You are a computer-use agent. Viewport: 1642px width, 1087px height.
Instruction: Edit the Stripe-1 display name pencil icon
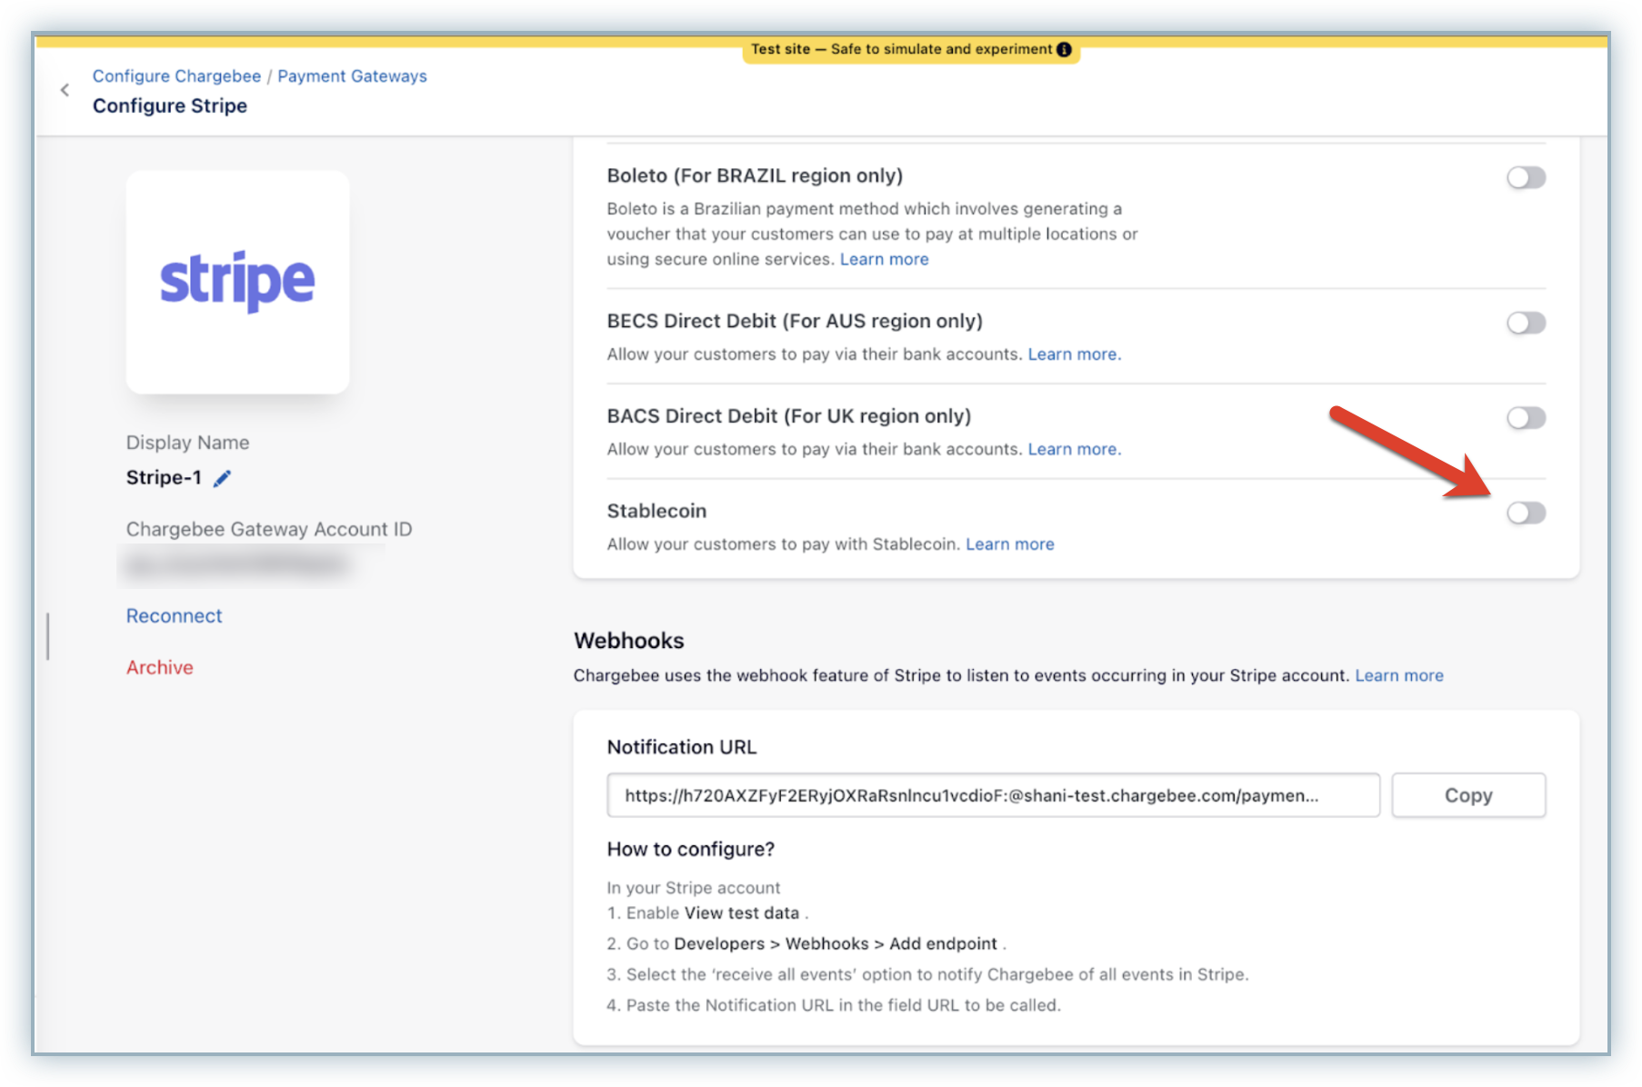tap(222, 478)
